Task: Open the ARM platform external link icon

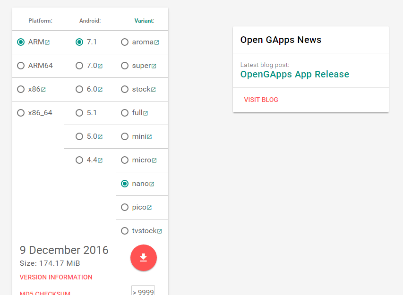Action: click(x=47, y=42)
